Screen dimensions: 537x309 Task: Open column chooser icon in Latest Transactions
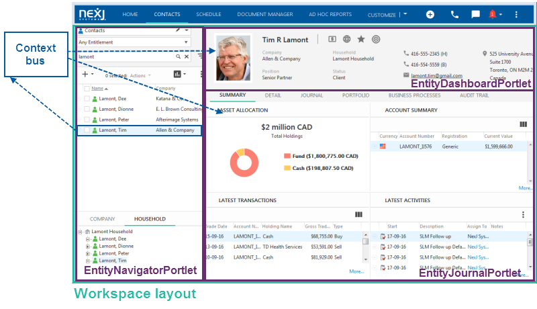click(358, 214)
